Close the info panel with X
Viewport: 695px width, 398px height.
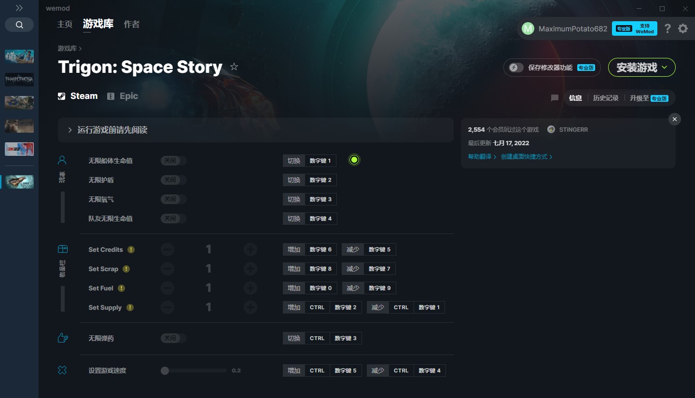(x=675, y=119)
